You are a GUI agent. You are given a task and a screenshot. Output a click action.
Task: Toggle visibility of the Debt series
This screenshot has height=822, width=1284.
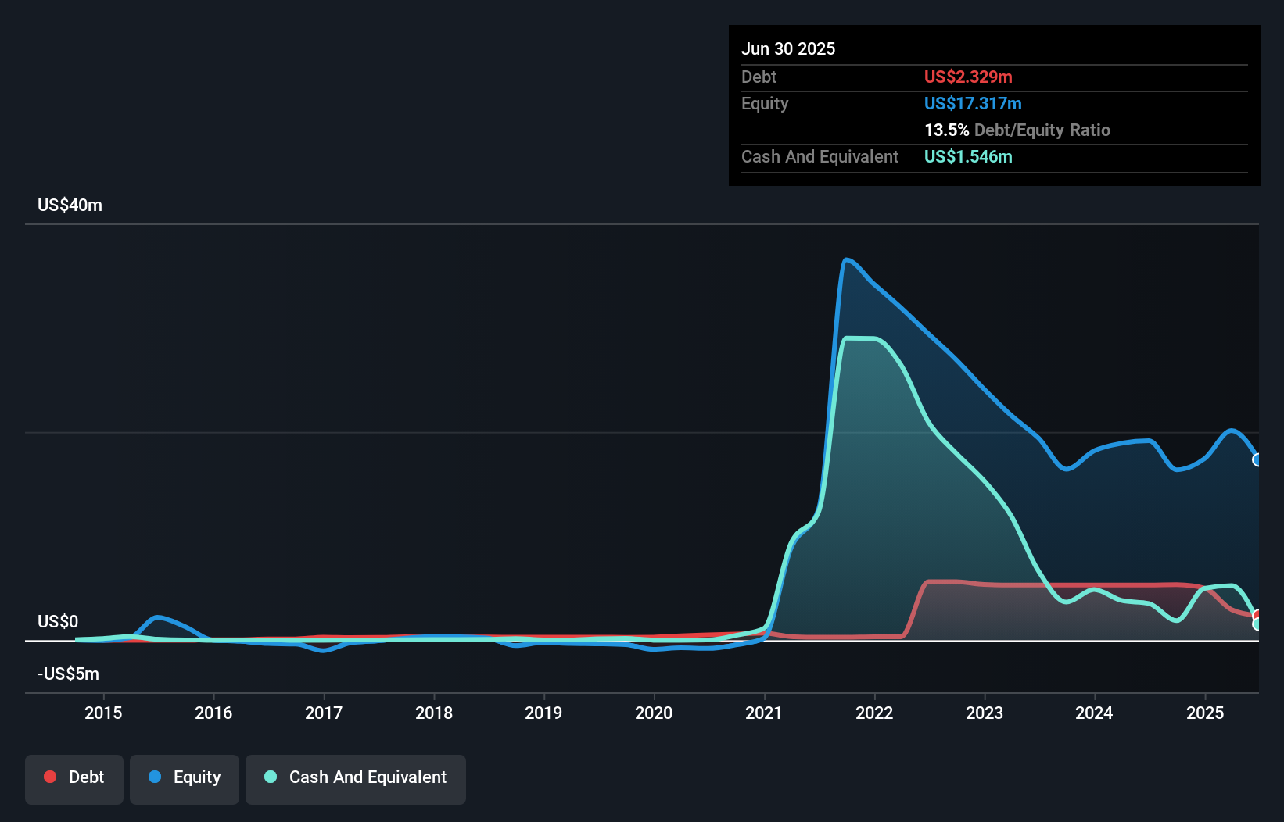coord(74,778)
